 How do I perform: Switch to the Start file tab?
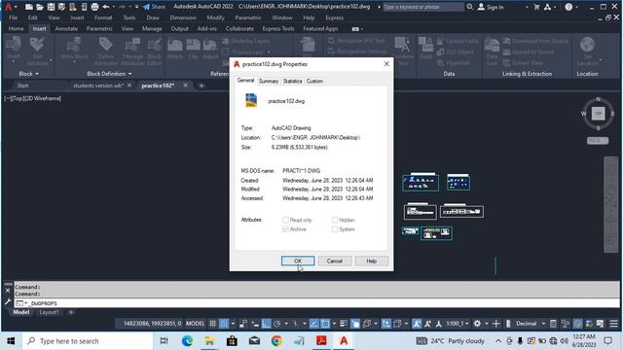coord(22,86)
